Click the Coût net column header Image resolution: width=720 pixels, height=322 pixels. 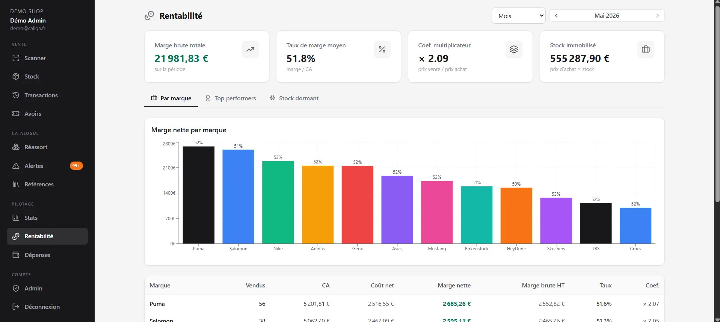(382, 286)
